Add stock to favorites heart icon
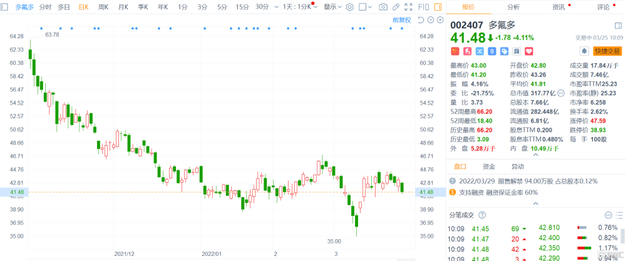Image resolution: width=626 pixels, height=261 pixels. tap(530, 51)
